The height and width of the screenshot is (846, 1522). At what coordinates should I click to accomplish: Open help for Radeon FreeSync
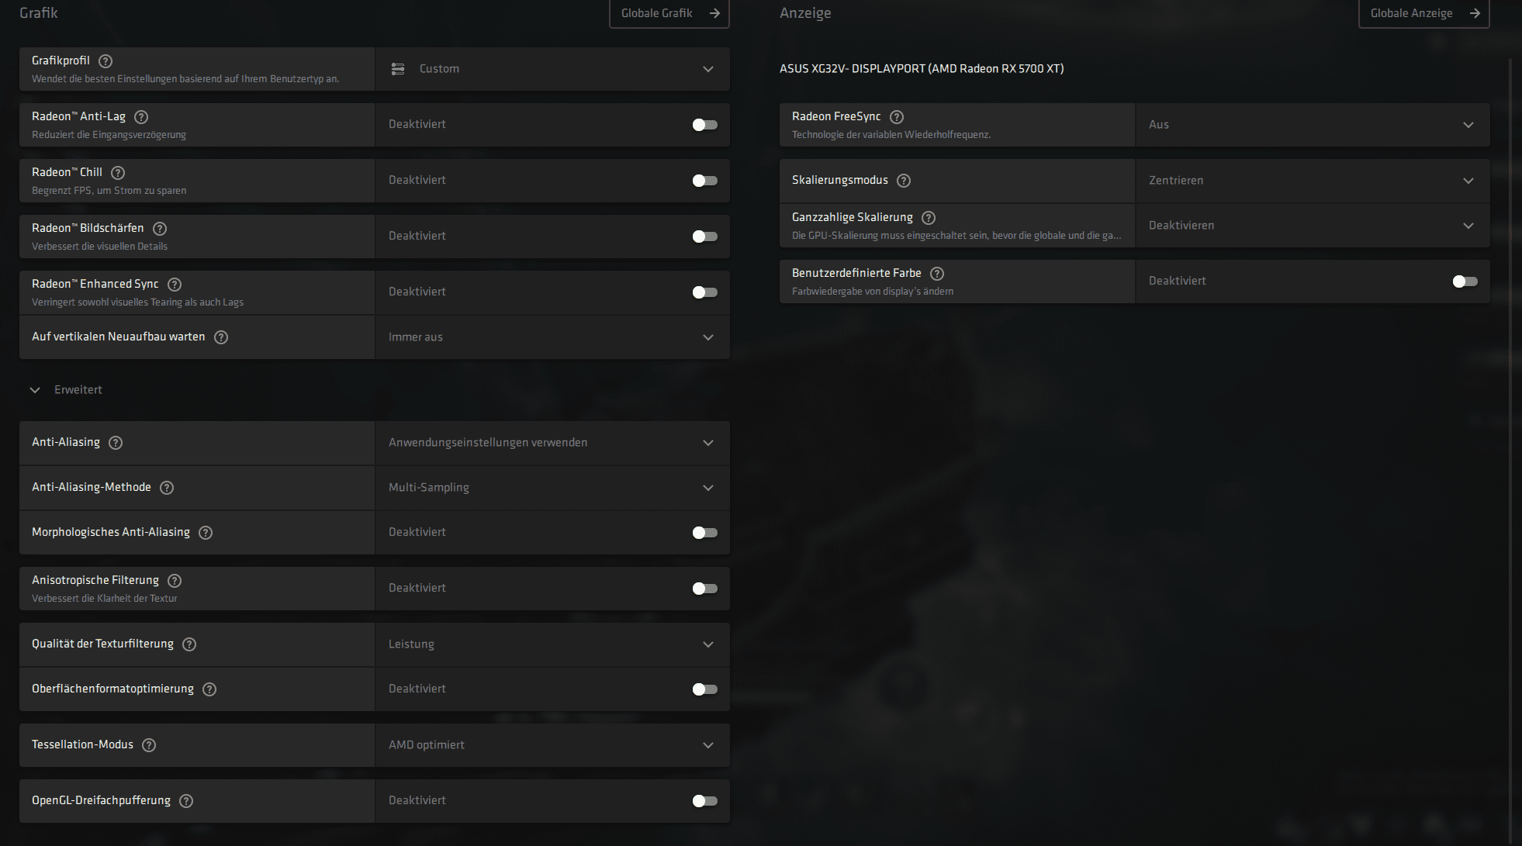pos(897,117)
